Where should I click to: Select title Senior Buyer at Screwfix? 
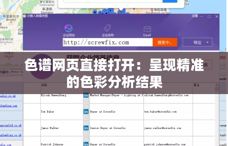point(107,128)
